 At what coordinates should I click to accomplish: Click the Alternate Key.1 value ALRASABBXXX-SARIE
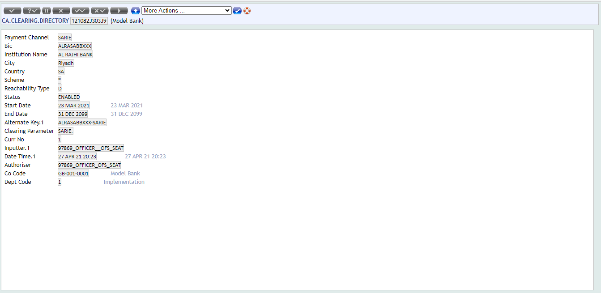[82, 123]
